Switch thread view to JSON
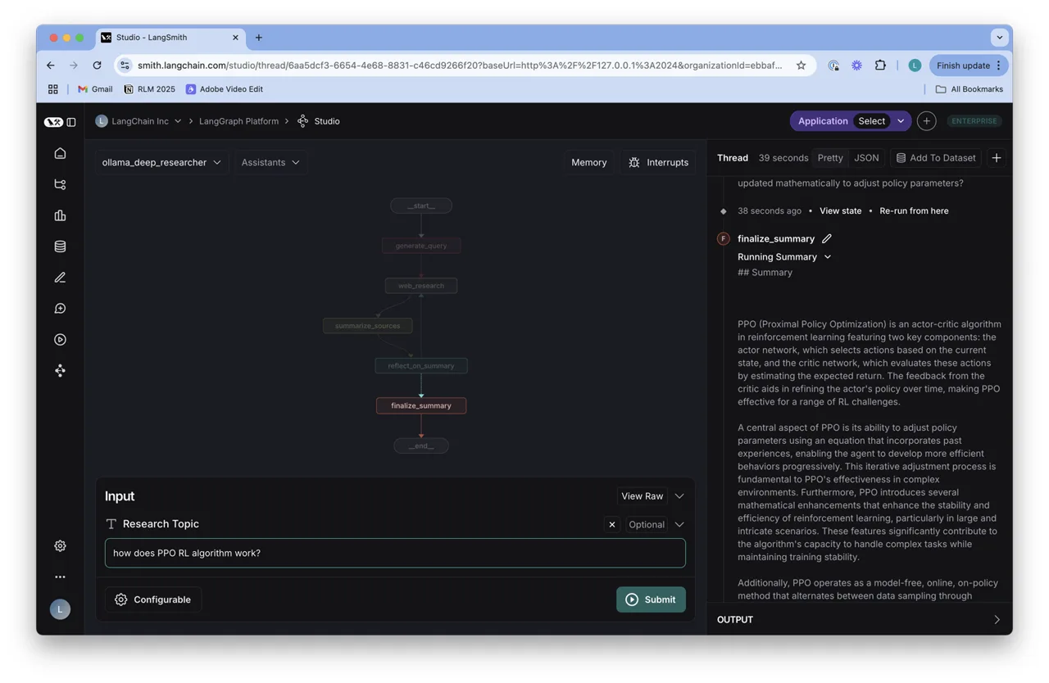 coord(866,158)
